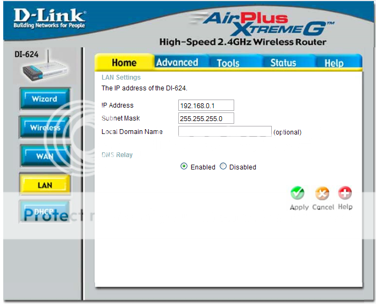
Task: Click the IP Address input field
Action: 206,105
